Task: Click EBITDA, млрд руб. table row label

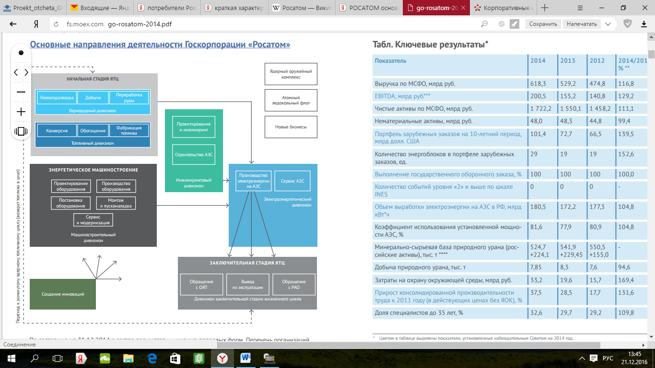Action: 403,96
